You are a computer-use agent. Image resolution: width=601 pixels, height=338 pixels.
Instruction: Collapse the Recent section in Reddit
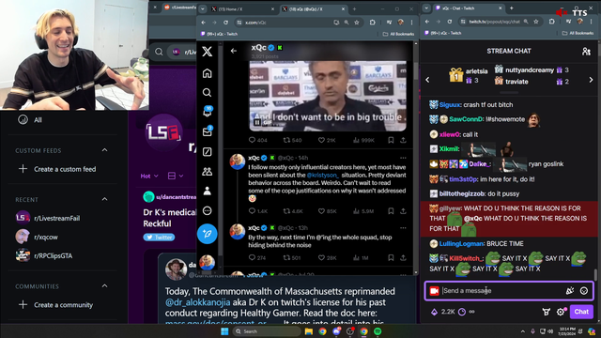(104, 199)
